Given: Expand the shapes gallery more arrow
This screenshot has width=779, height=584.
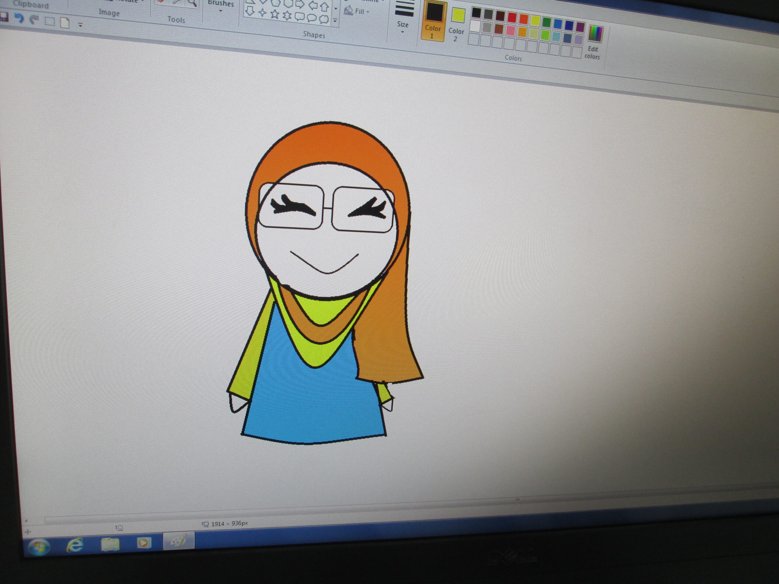Looking at the screenshot, I should [335, 21].
